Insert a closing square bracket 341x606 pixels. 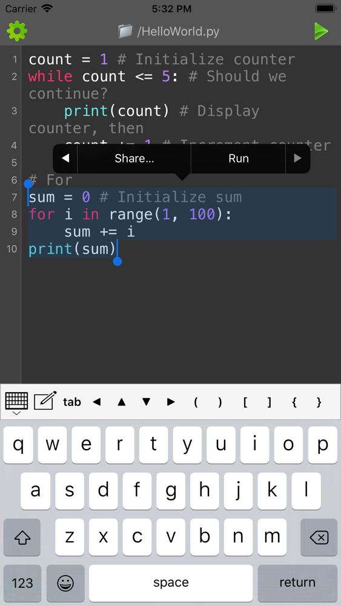tap(270, 402)
